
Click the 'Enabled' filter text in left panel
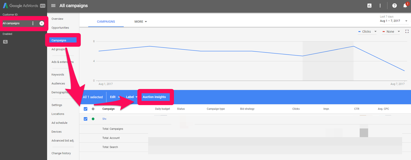[x=7, y=34]
